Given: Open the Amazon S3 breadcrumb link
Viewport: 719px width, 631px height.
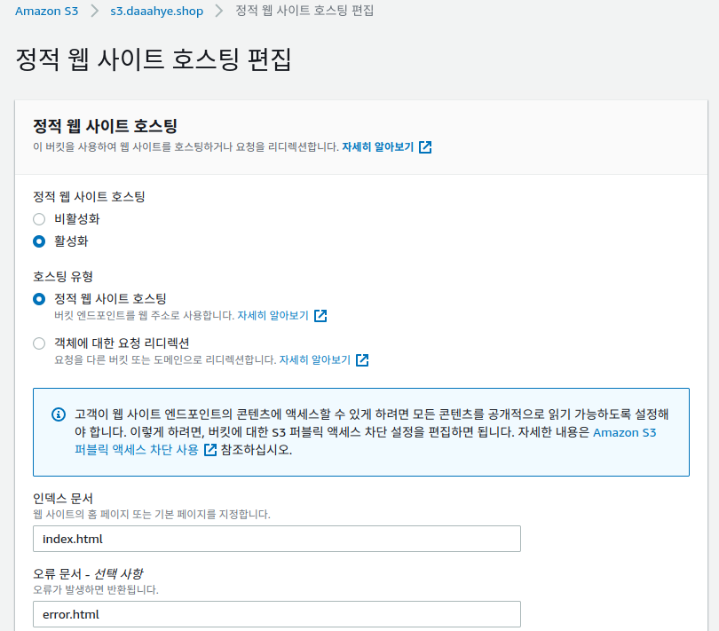Looking at the screenshot, I should coord(46,11).
